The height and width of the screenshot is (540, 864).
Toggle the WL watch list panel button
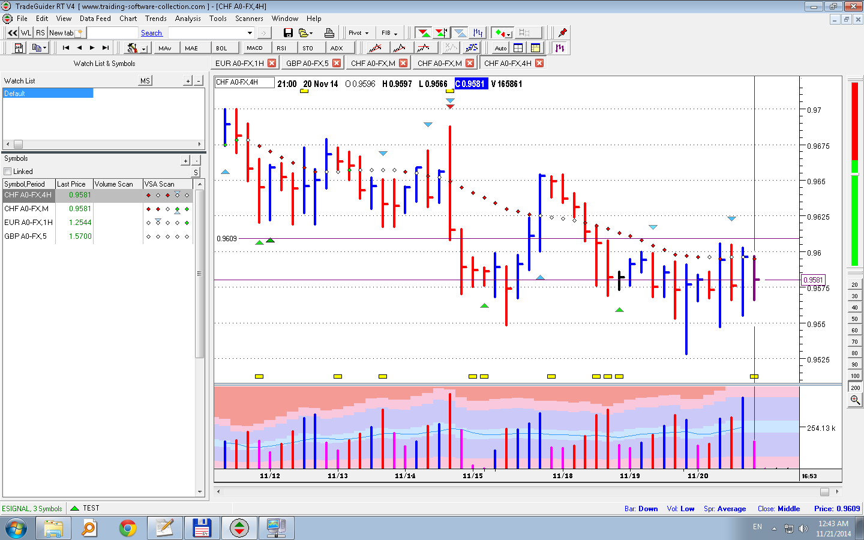26,33
